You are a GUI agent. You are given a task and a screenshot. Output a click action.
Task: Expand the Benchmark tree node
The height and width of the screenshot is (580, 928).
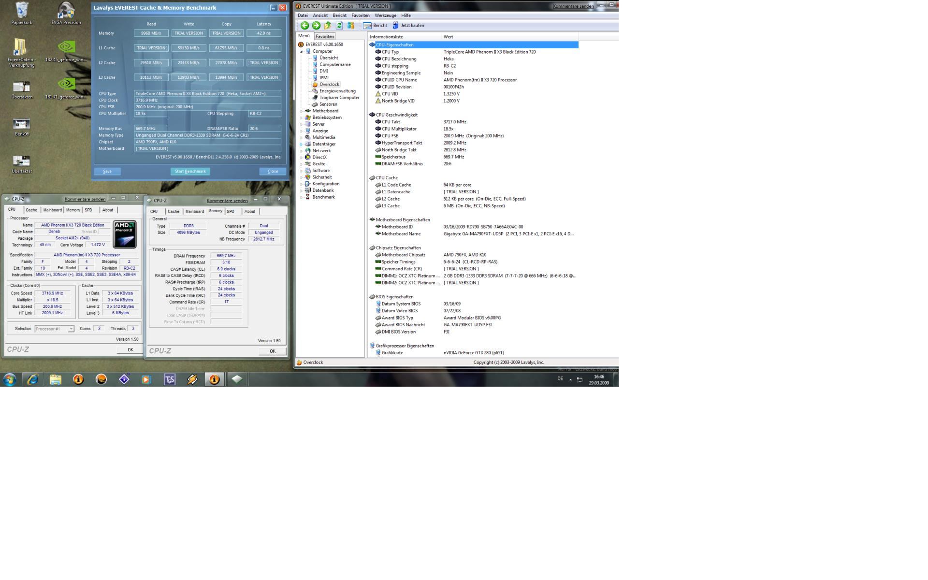click(301, 197)
